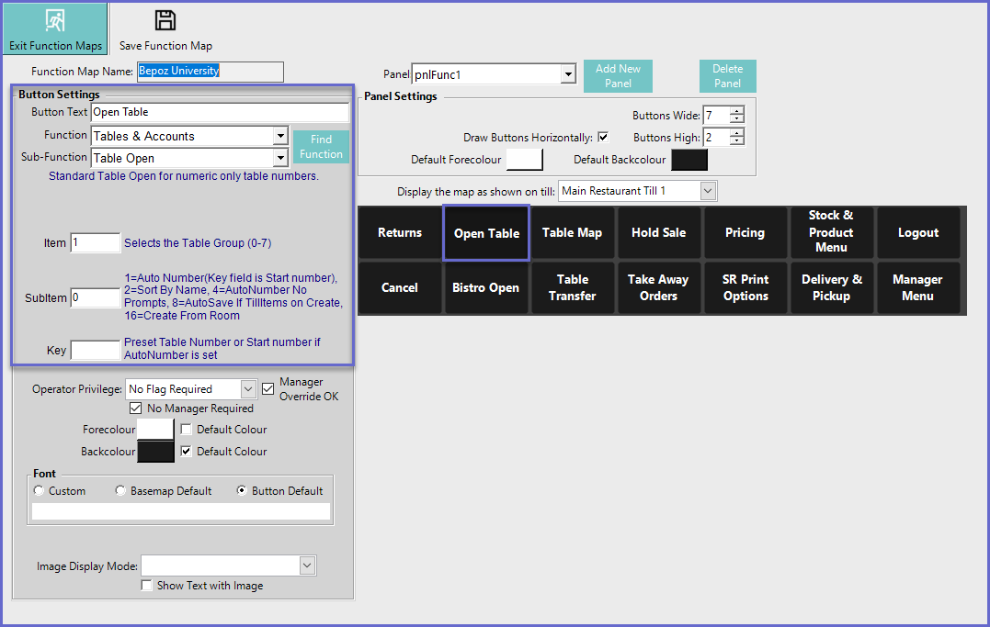Increase Buttons High value

pos(737,132)
